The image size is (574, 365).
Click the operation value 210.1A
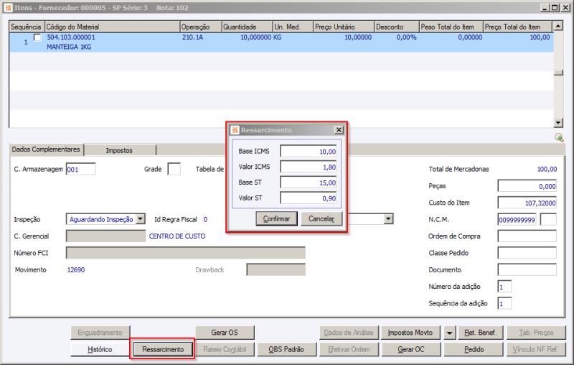pos(192,37)
